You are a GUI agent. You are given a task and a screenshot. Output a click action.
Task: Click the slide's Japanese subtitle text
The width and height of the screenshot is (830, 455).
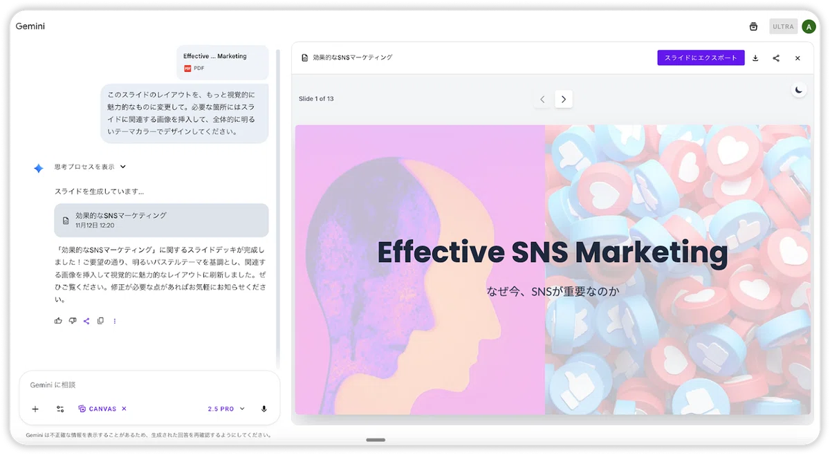coord(553,291)
